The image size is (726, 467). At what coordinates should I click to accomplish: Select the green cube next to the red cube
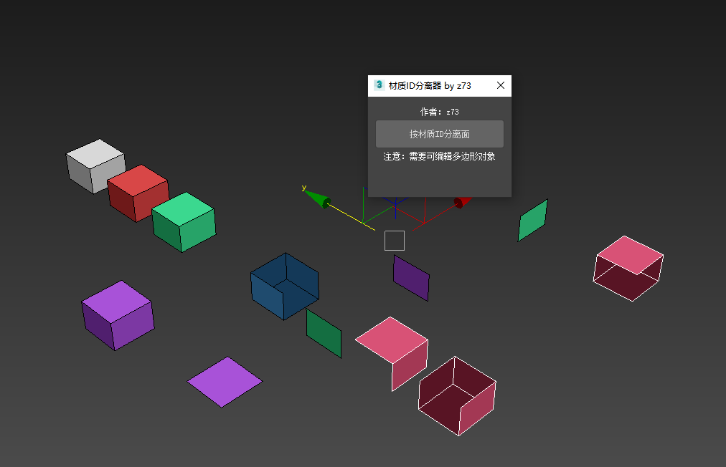[184, 222]
